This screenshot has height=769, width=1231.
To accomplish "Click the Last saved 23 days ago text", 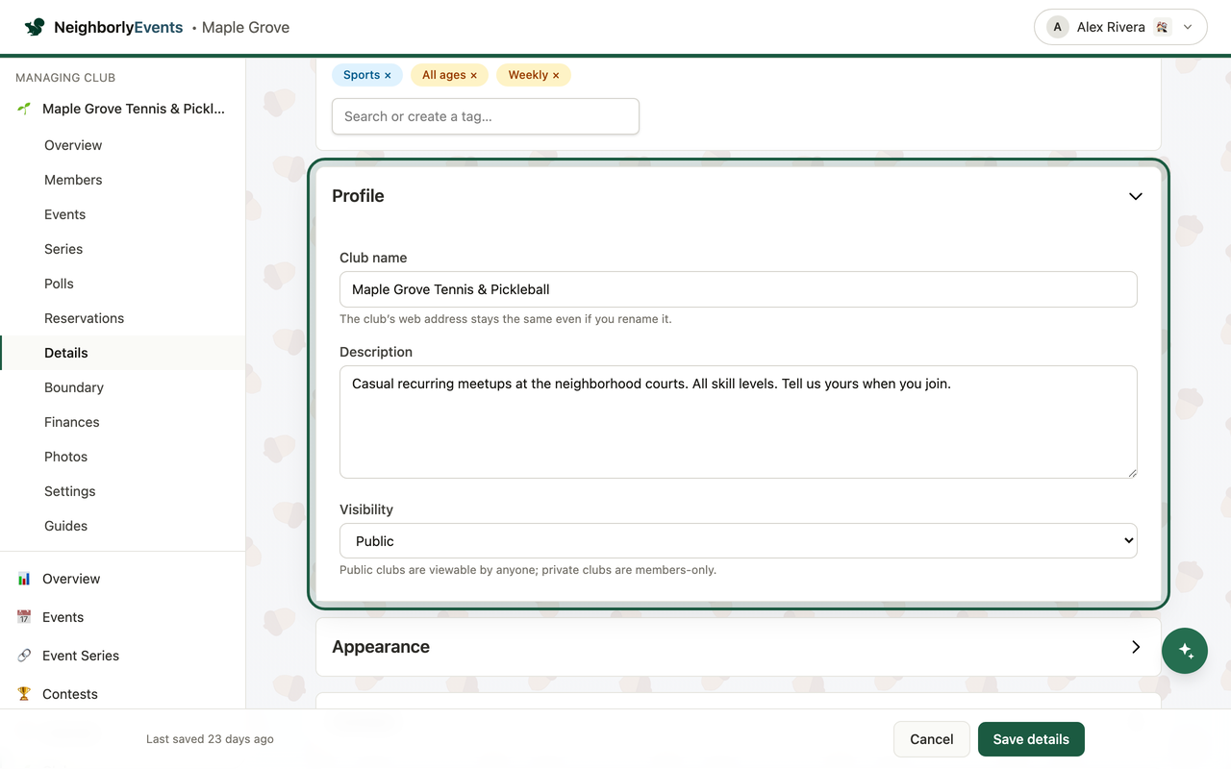I will [210, 739].
